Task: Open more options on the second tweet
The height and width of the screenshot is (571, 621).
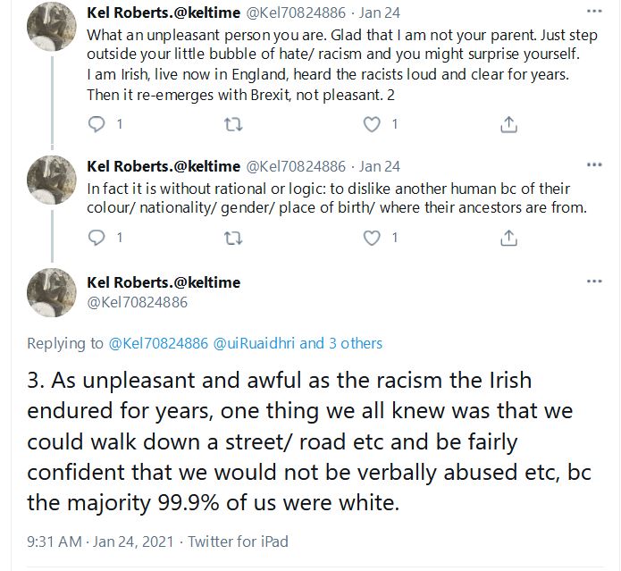Action: tap(594, 164)
